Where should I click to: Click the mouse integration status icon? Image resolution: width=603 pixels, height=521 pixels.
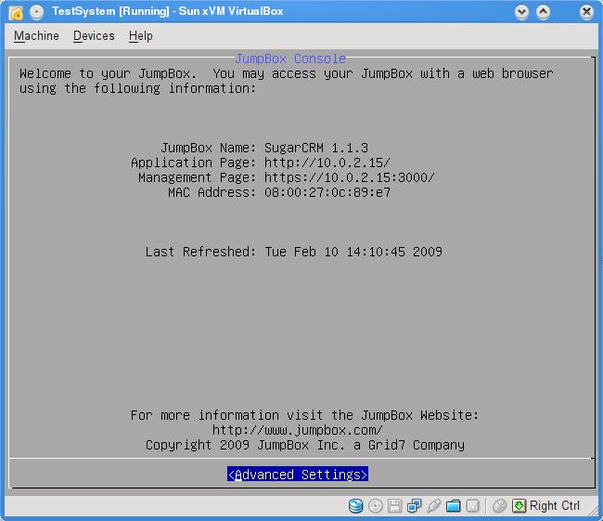499,505
